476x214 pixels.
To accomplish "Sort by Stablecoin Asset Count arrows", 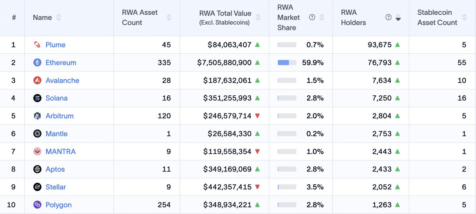I will click(x=464, y=17).
